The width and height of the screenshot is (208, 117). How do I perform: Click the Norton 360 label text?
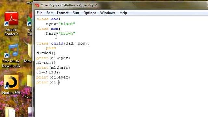pyautogui.click(x=11, y=93)
